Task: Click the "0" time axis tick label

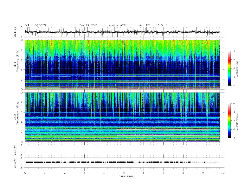Action: [x=25, y=173]
